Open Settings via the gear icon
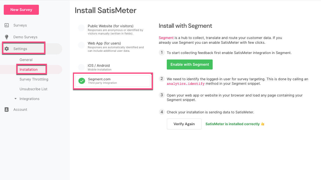Screen dimensions: 321x180 7,49
